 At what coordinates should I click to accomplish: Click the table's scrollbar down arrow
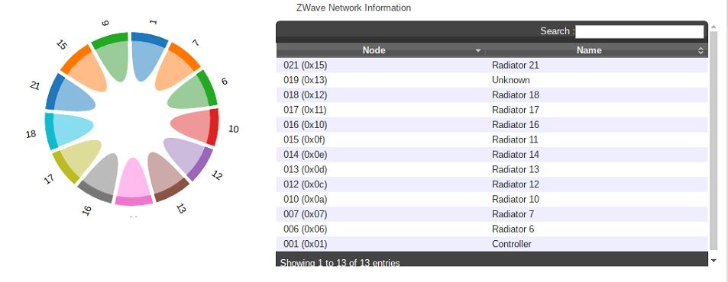tap(713, 261)
